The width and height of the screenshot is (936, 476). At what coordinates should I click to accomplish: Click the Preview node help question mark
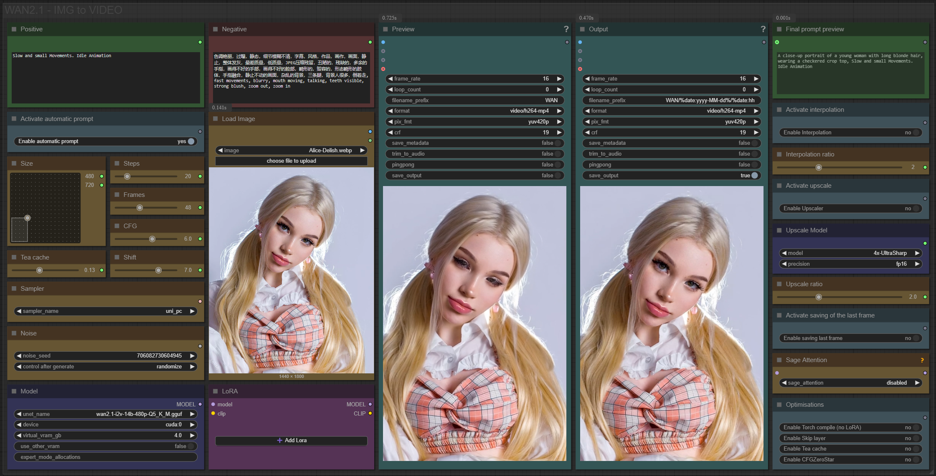point(566,29)
